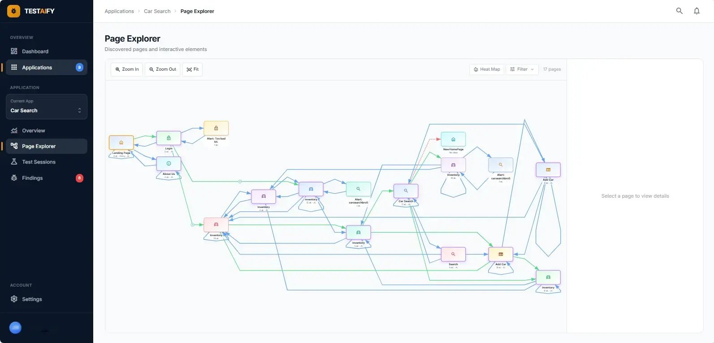
Task: Click the Page Explorer breadcrumb
Action: (x=197, y=11)
